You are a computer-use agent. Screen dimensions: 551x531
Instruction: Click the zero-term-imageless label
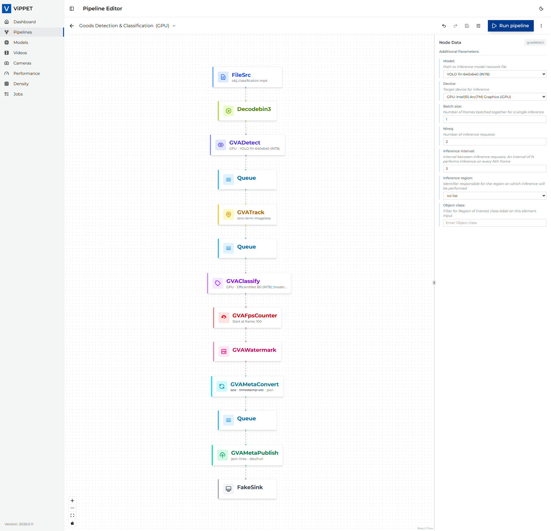pyautogui.click(x=254, y=218)
